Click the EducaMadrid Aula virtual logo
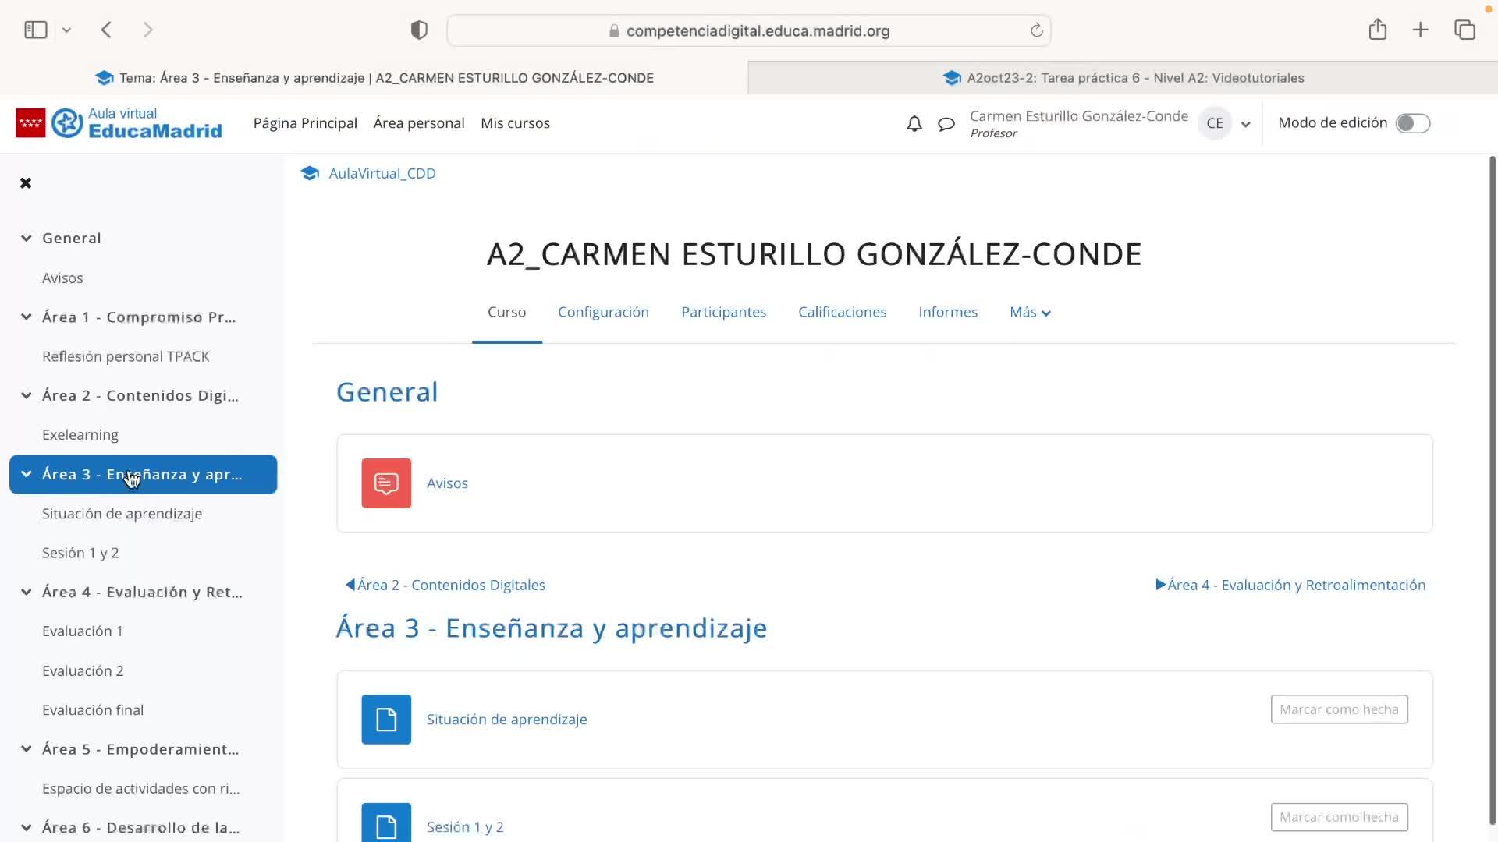This screenshot has width=1498, height=842. (119, 123)
